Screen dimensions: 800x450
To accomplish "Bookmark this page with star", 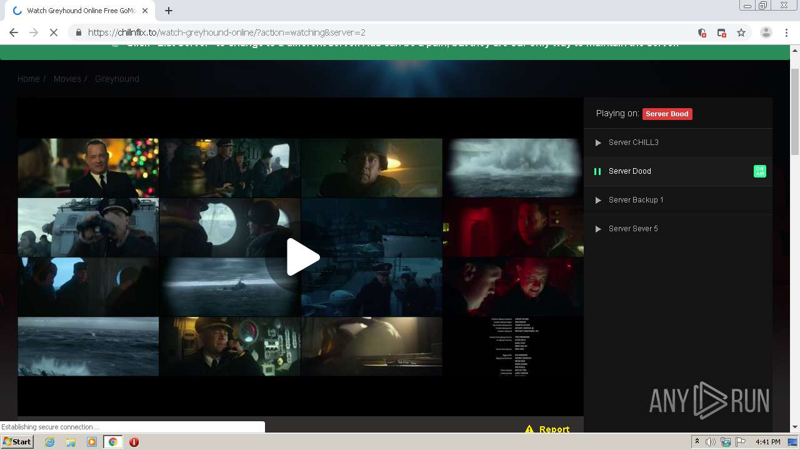I will pos(741,32).
